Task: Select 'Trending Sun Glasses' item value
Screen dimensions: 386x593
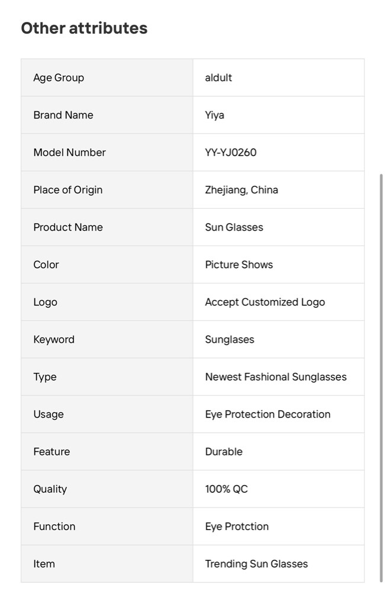Action: click(256, 564)
